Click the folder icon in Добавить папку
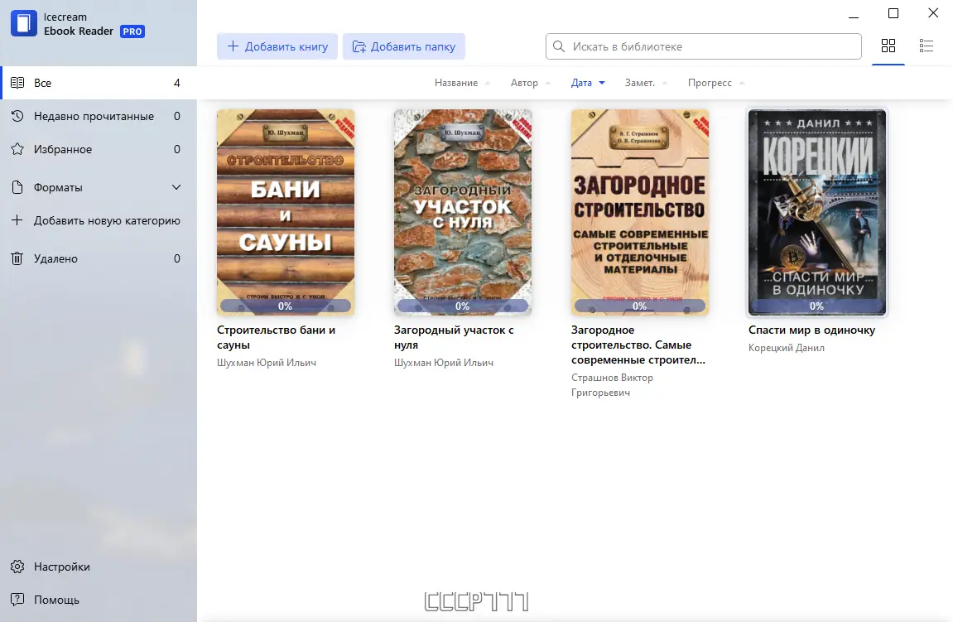This screenshot has width=953, height=622. tap(359, 47)
